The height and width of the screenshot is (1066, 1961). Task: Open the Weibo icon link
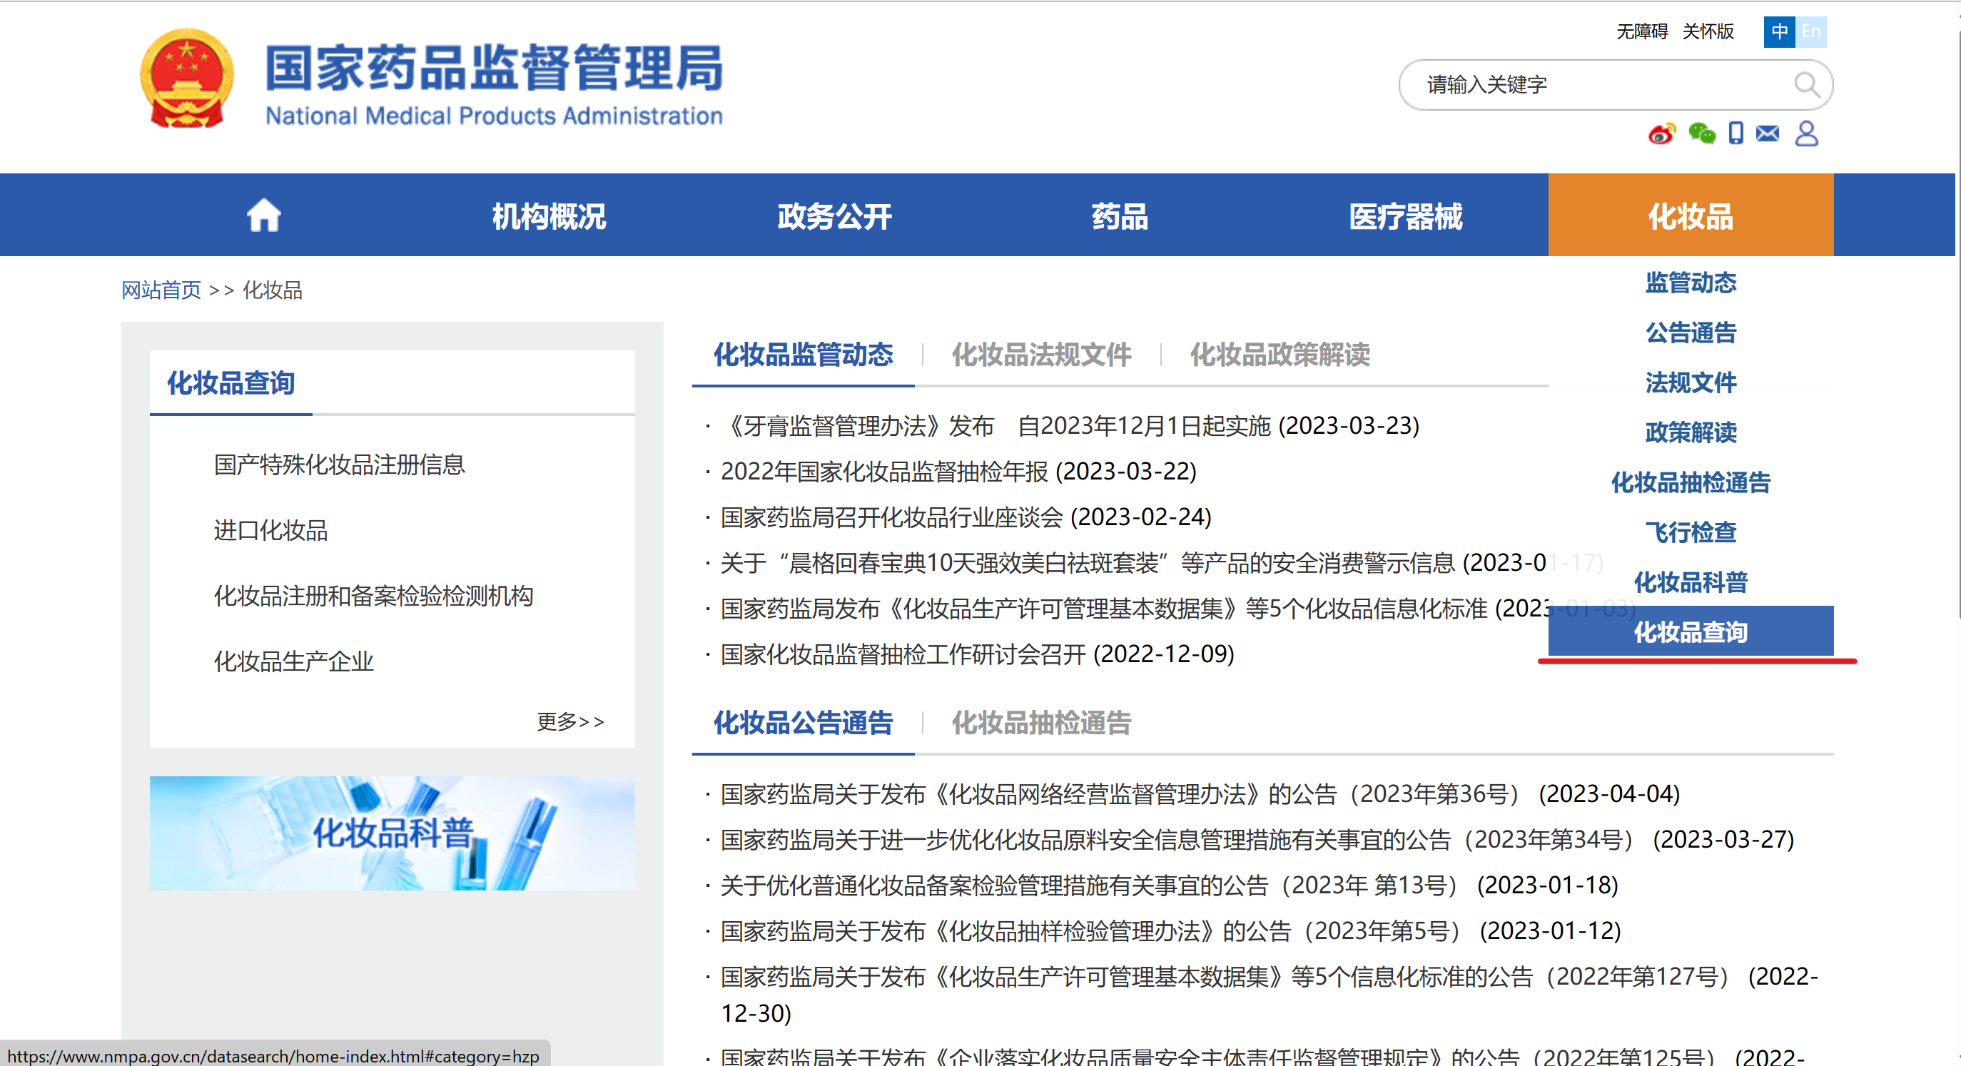click(1661, 134)
